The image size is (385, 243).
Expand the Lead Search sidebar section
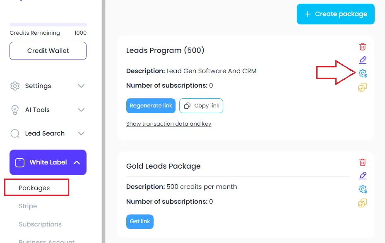click(x=48, y=133)
